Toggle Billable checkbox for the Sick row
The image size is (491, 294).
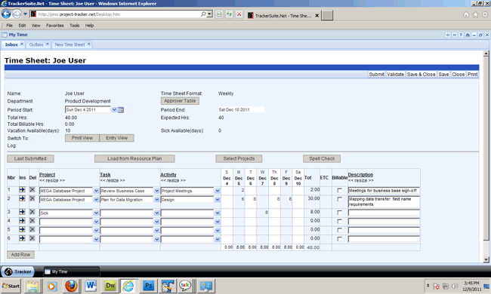[339, 213]
